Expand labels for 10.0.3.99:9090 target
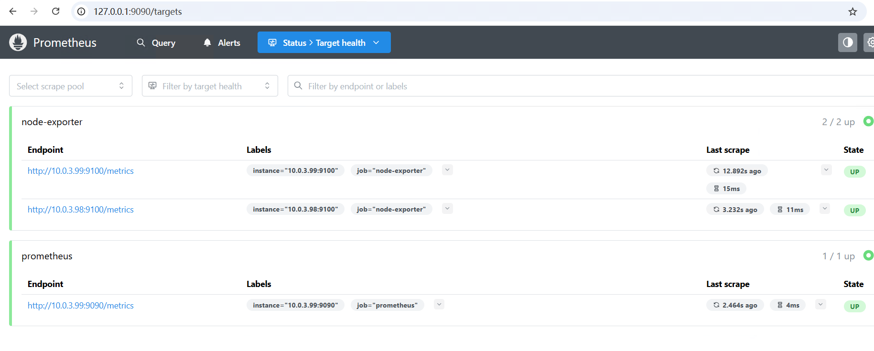The width and height of the screenshot is (874, 351). 439,305
